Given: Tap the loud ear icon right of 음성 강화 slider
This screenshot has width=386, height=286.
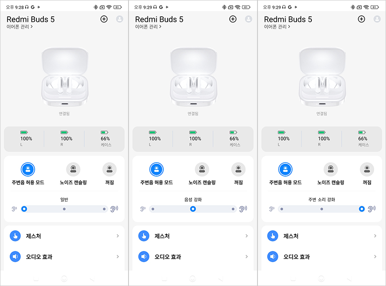Looking at the screenshot, I should click(x=243, y=209).
